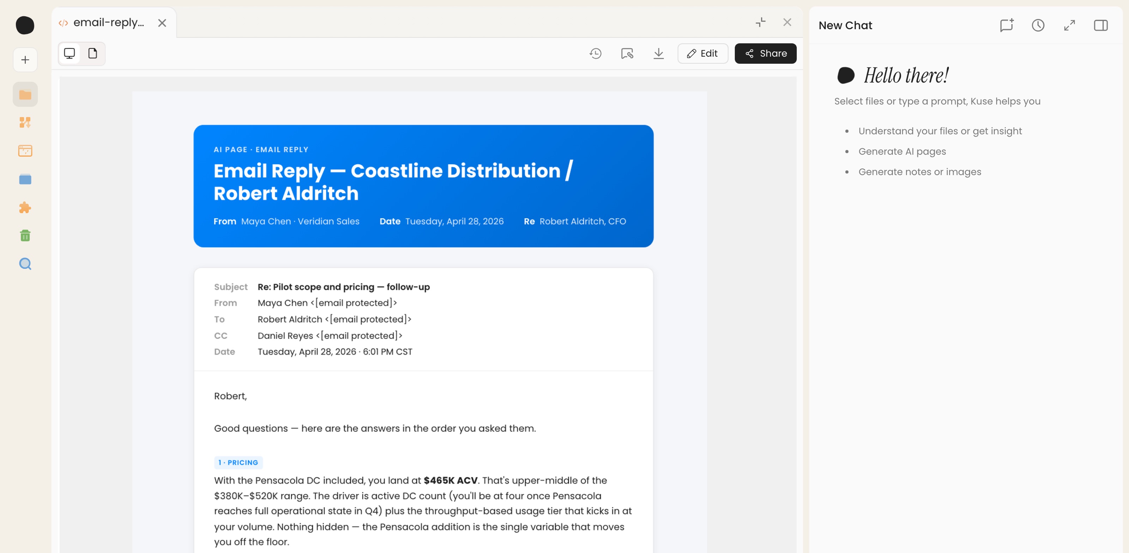Click the 'Robert,' salutation line
The image size is (1129, 553).
pos(230,396)
